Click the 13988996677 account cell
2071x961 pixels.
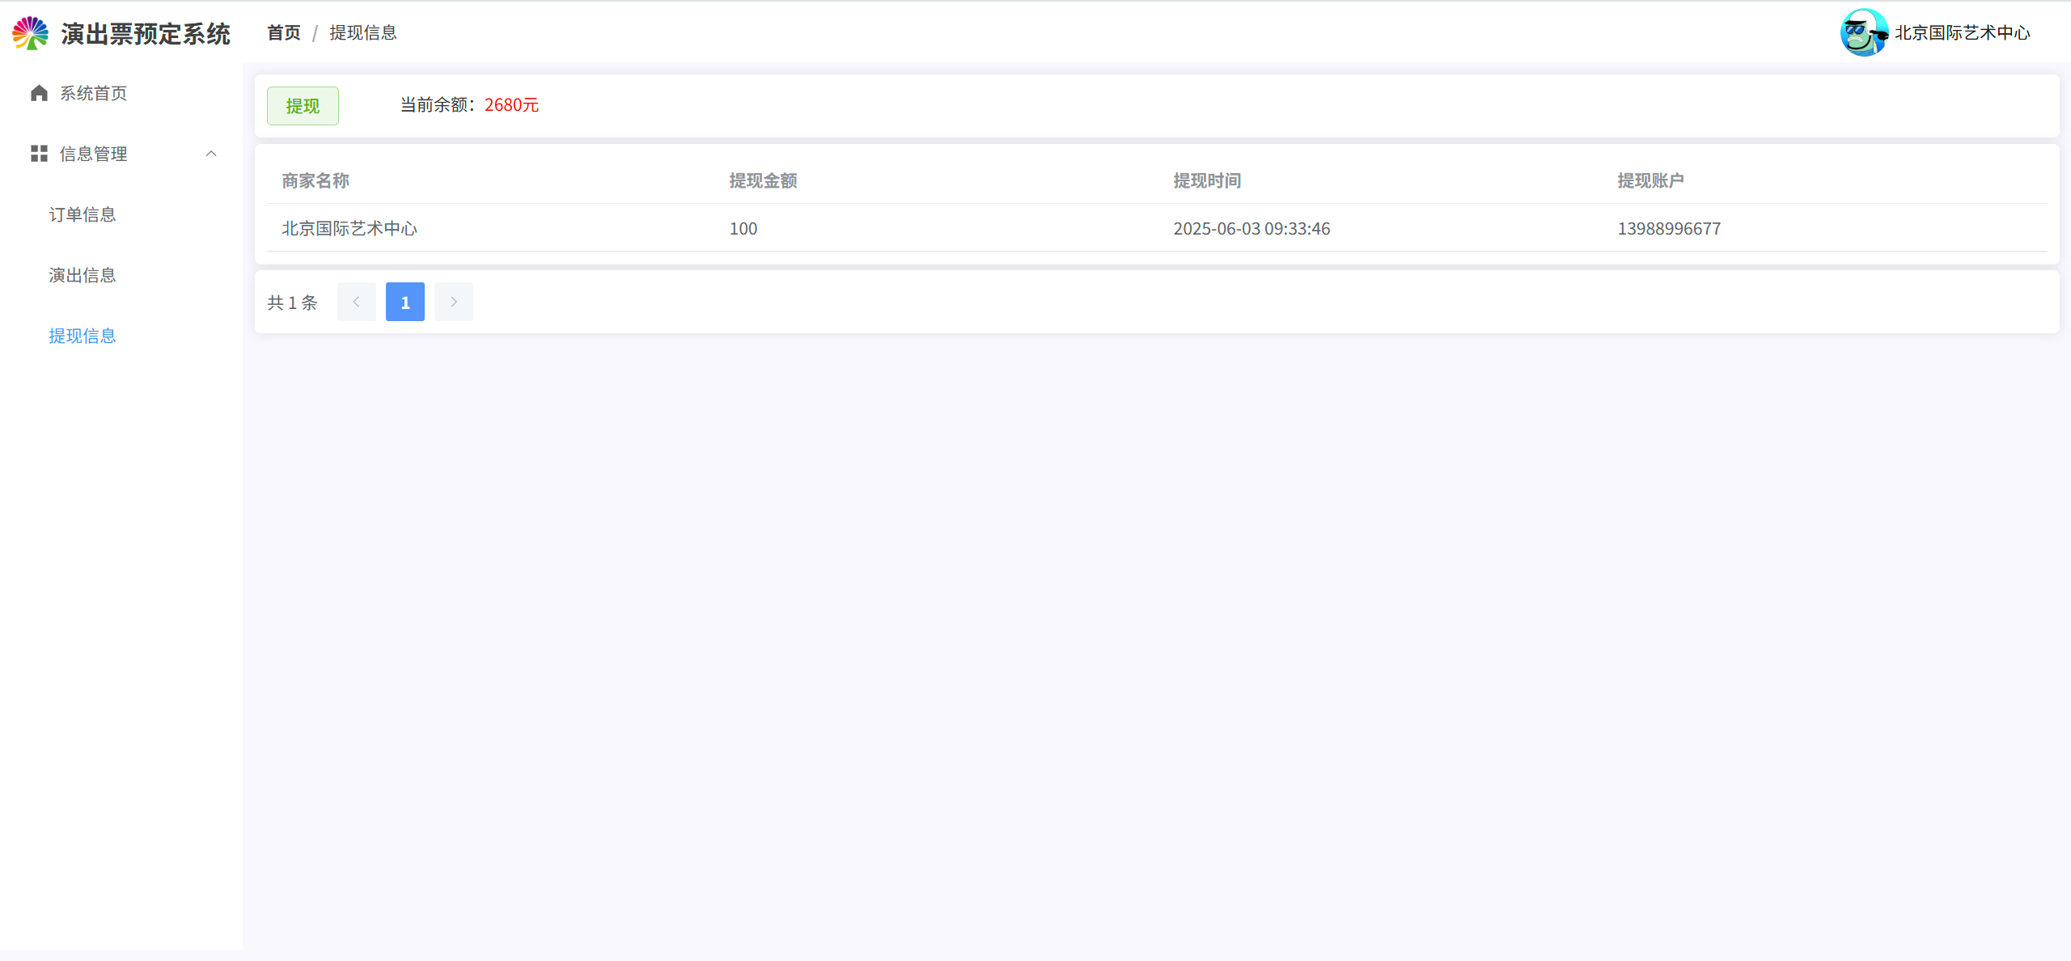tap(1669, 228)
